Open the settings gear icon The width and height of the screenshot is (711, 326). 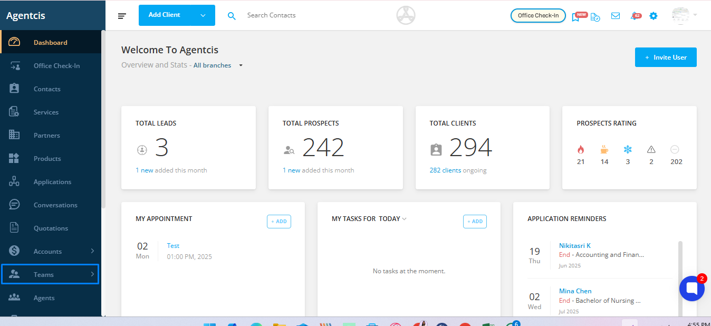pyautogui.click(x=654, y=16)
